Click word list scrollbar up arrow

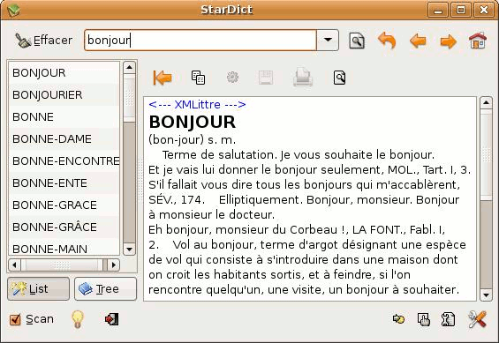tap(129, 67)
